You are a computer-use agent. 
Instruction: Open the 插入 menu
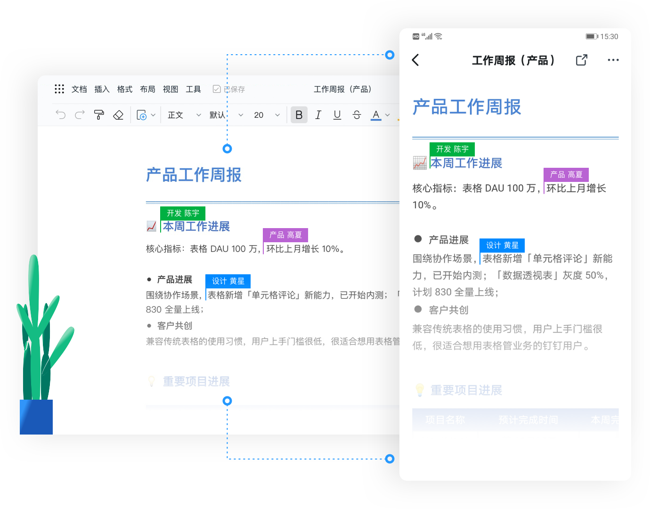click(102, 89)
